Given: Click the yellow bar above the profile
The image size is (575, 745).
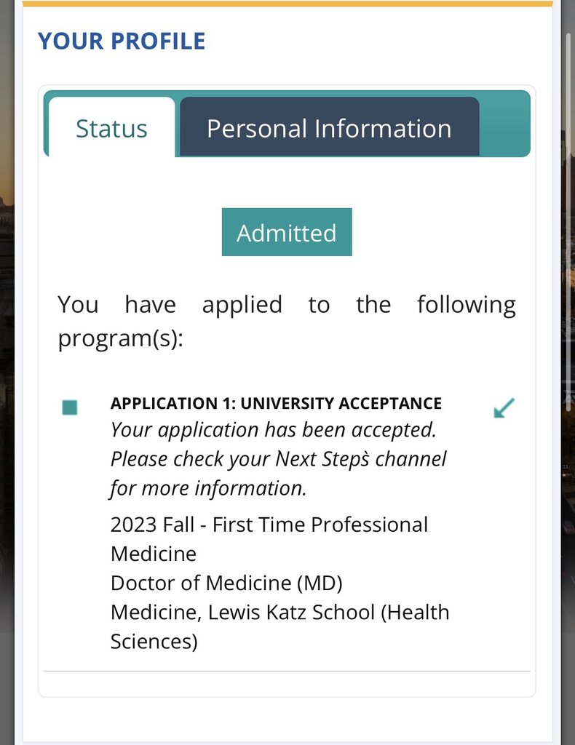Looking at the screenshot, I should (287, 4).
